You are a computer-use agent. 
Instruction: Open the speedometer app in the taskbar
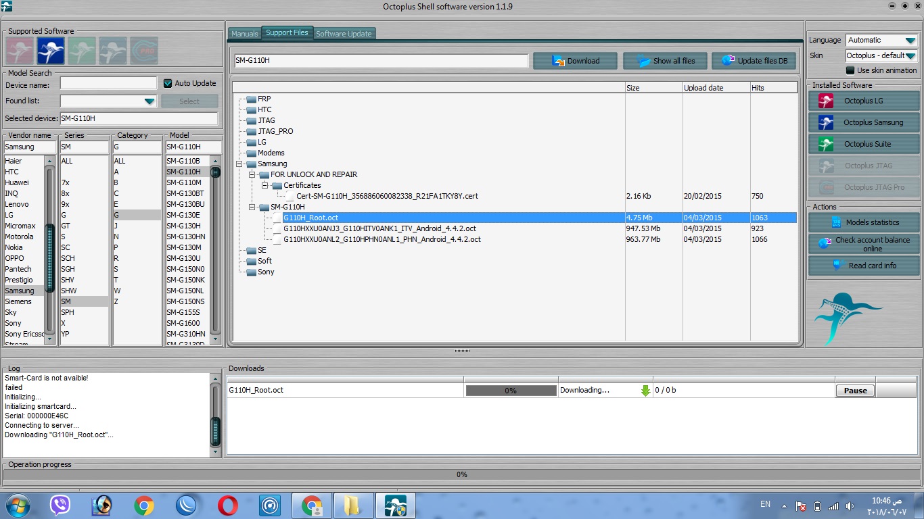[269, 505]
